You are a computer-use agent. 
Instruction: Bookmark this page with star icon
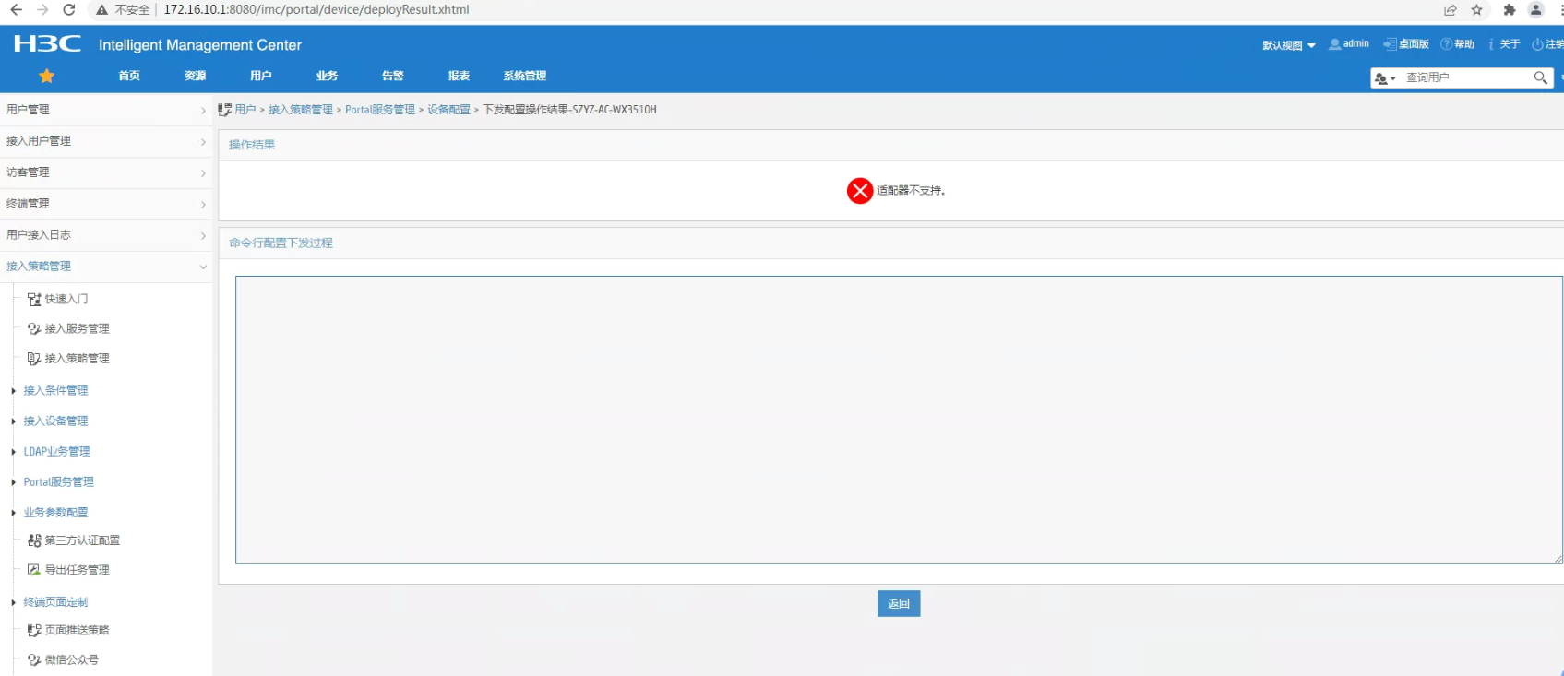tap(1477, 10)
